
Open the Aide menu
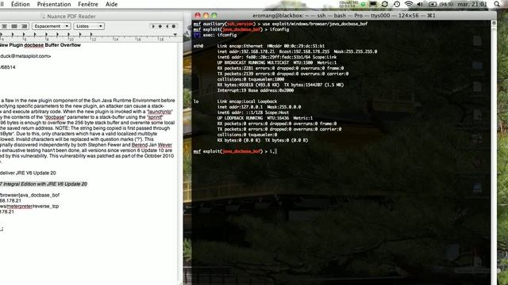coord(111,4)
